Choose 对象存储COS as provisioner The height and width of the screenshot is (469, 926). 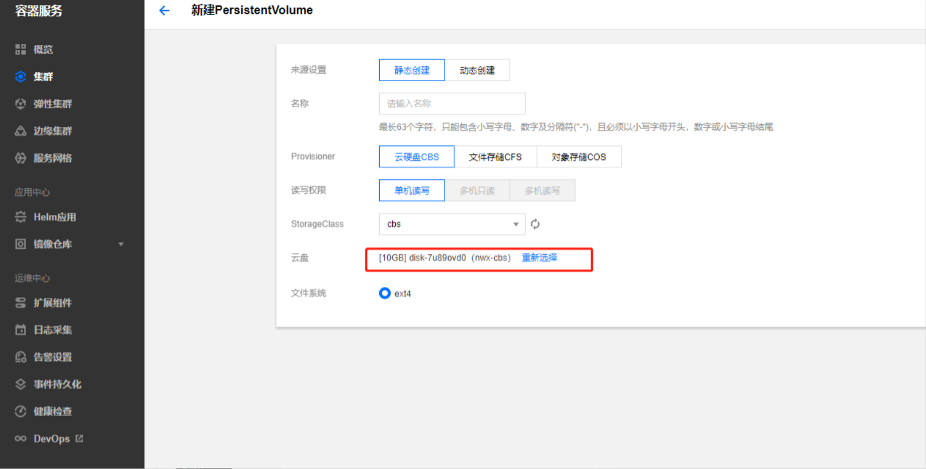pos(578,156)
